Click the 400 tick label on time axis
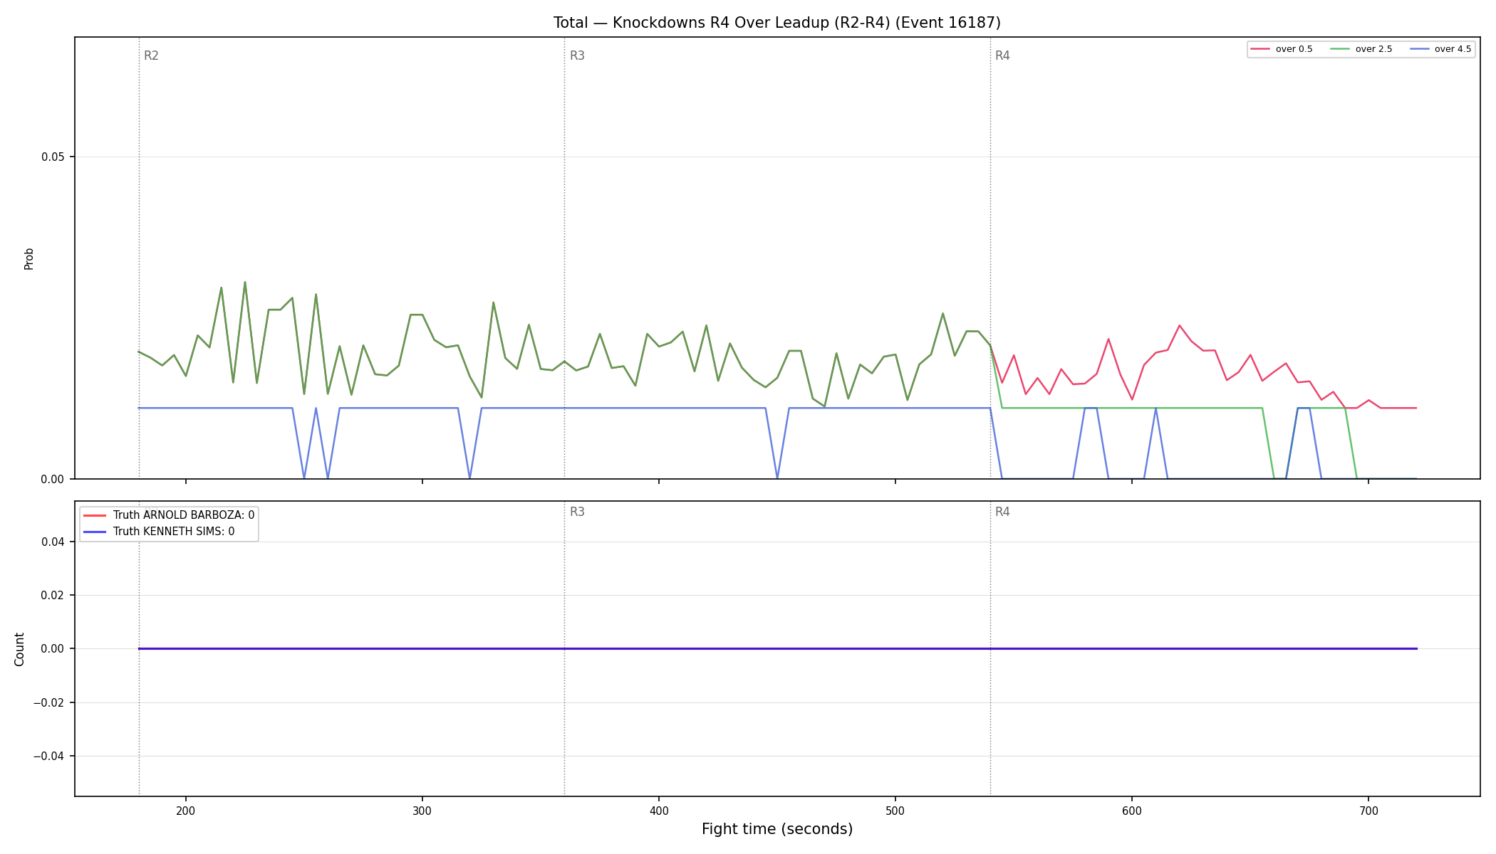Image resolution: width=1496 pixels, height=854 pixels. [659, 811]
